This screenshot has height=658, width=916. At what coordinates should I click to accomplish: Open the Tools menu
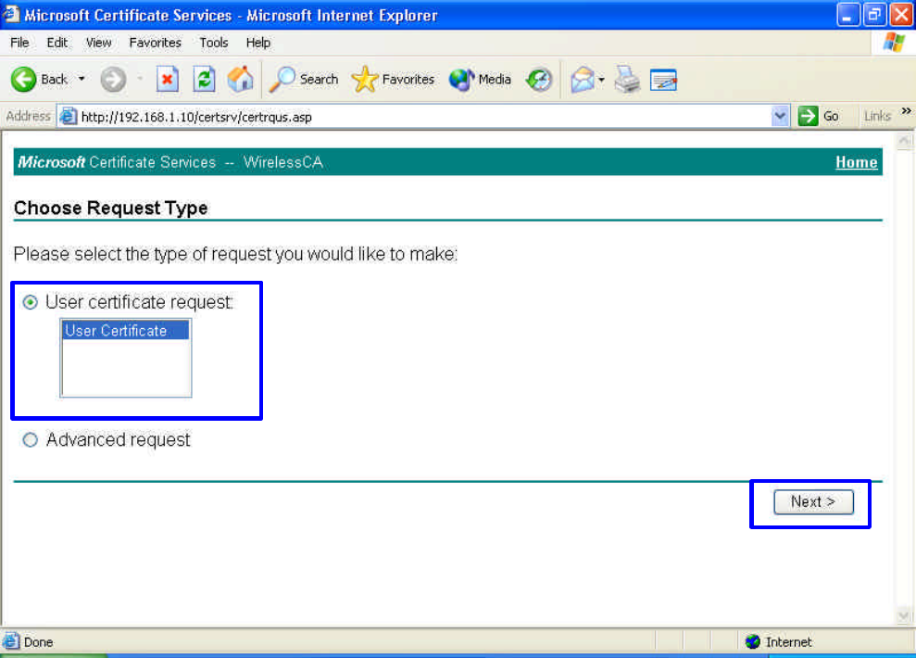click(213, 43)
